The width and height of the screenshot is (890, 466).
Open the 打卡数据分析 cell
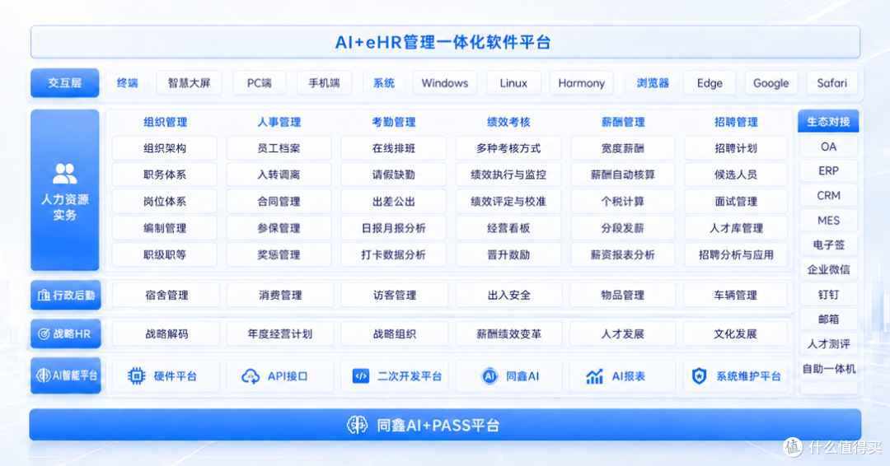click(393, 254)
